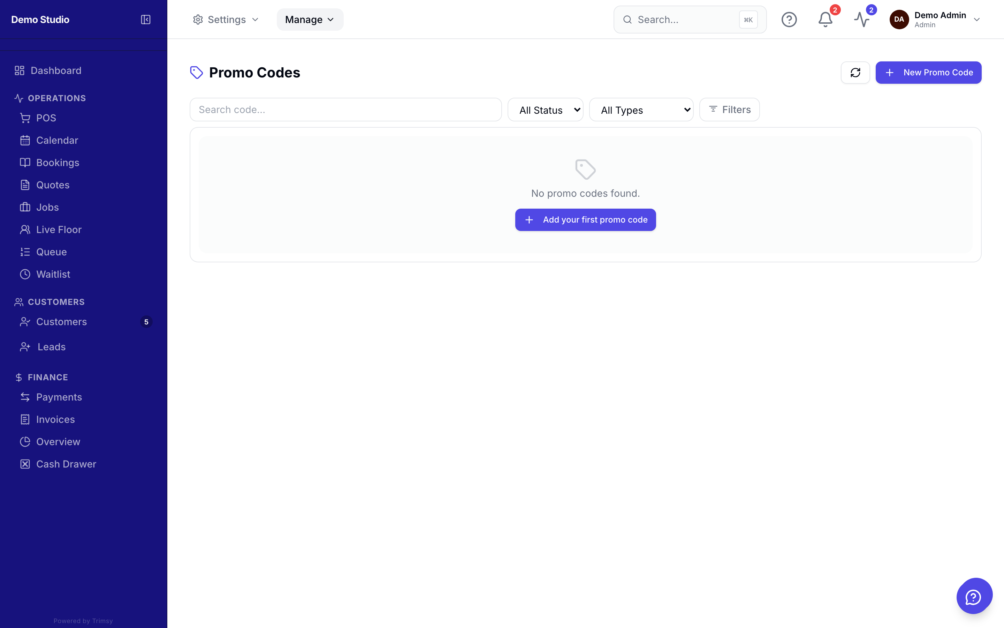This screenshot has height=628, width=1004.
Task: Refresh the promo codes list
Action: pos(855,73)
